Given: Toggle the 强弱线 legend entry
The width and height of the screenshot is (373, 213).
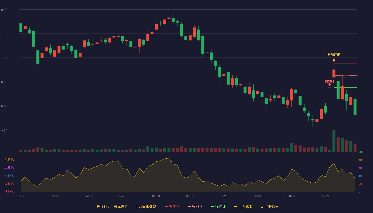Looking at the screenshot, I should 195,207.
